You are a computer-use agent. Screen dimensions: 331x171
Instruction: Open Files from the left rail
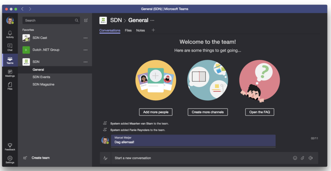(10, 86)
